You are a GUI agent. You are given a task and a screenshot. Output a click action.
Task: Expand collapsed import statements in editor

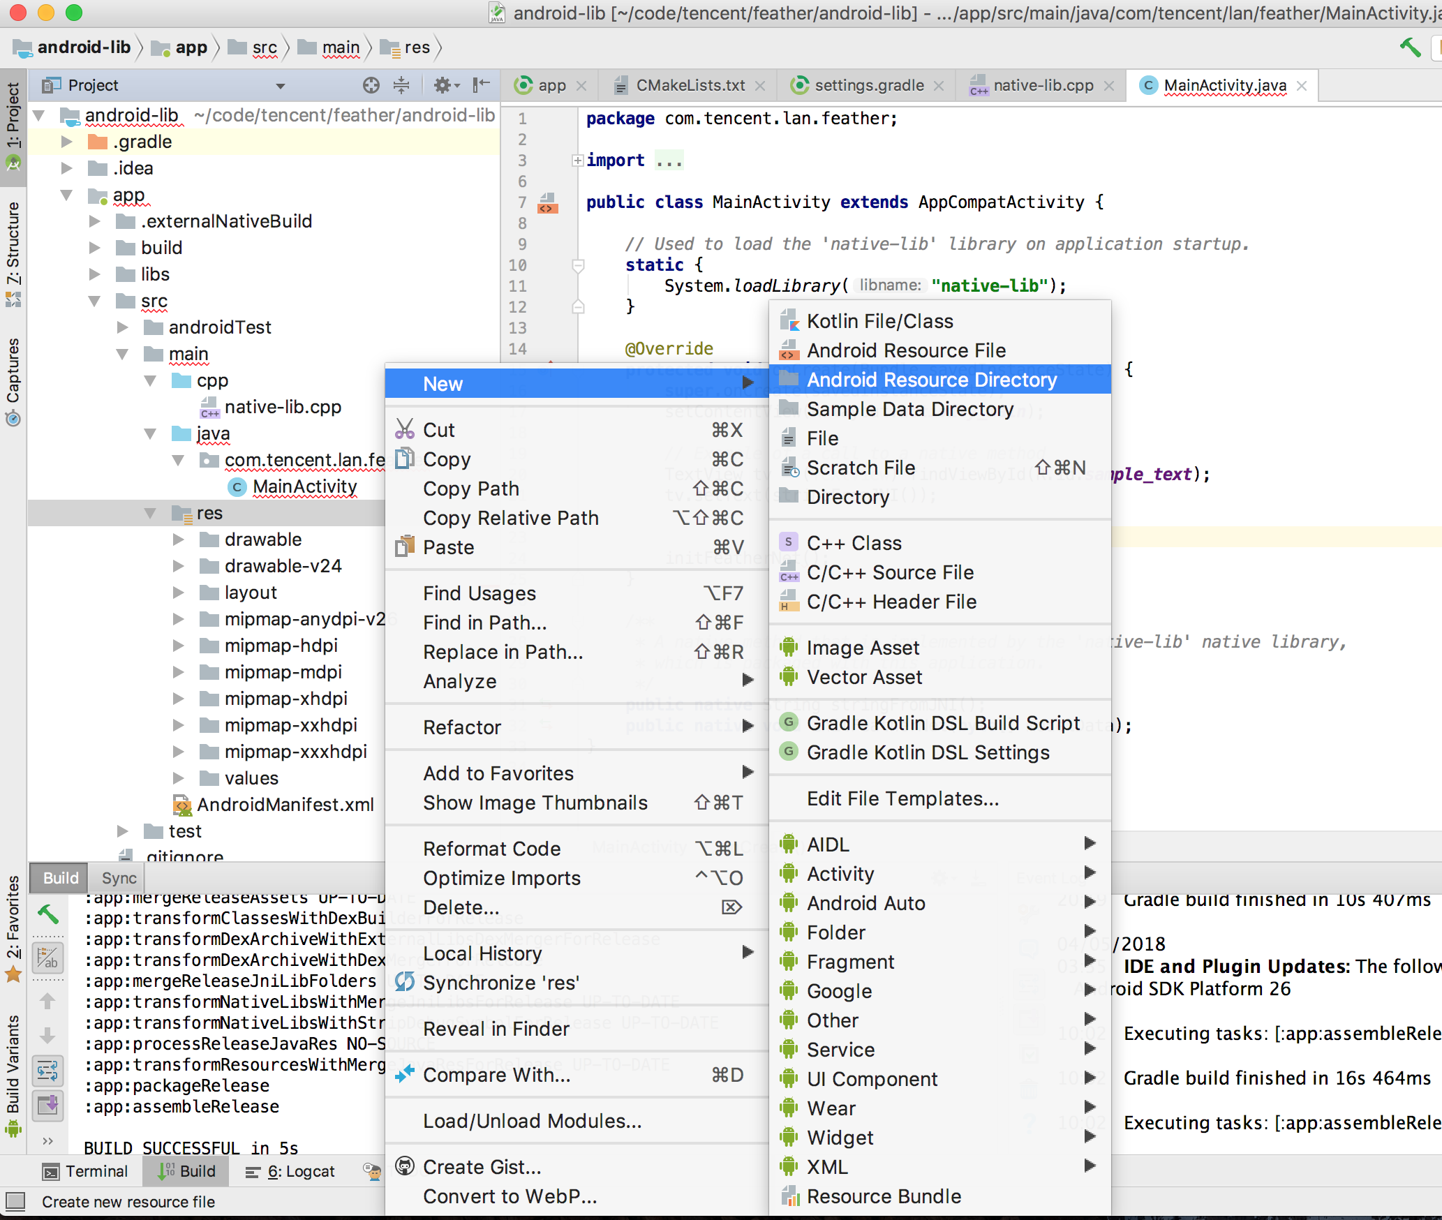pyautogui.click(x=577, y=161)
